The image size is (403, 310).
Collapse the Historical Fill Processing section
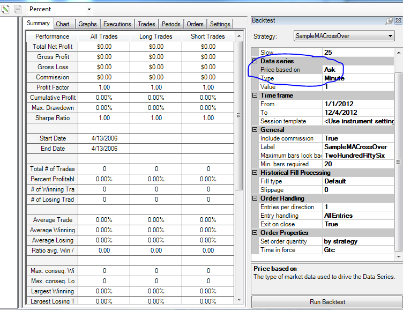[x=255, y=172]
